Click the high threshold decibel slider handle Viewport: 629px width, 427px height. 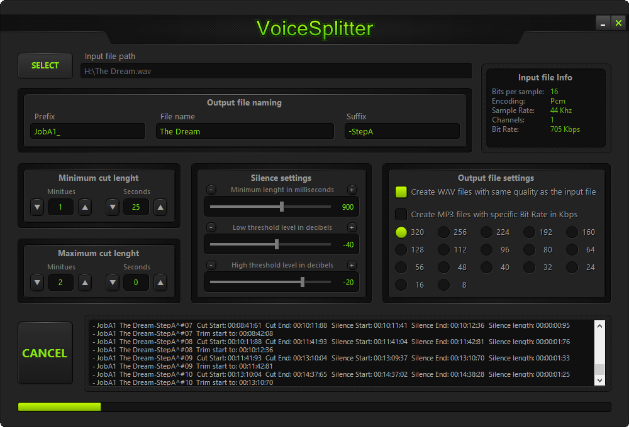coord(303,282)
